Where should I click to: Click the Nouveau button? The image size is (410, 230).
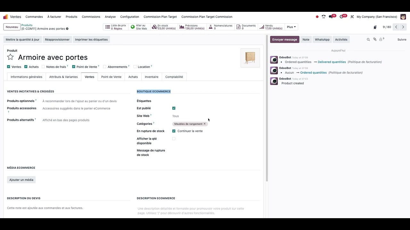tap(12, 27)
